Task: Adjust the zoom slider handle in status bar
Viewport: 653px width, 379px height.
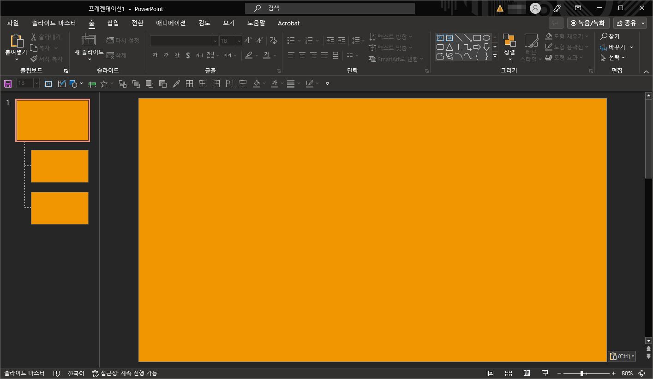Action: (x=581, y=373)
